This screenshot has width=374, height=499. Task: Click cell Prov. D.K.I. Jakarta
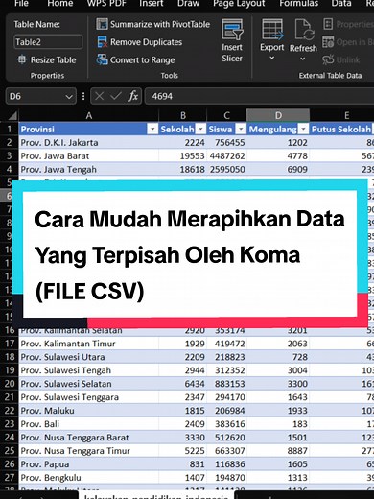tap(88, 142)
